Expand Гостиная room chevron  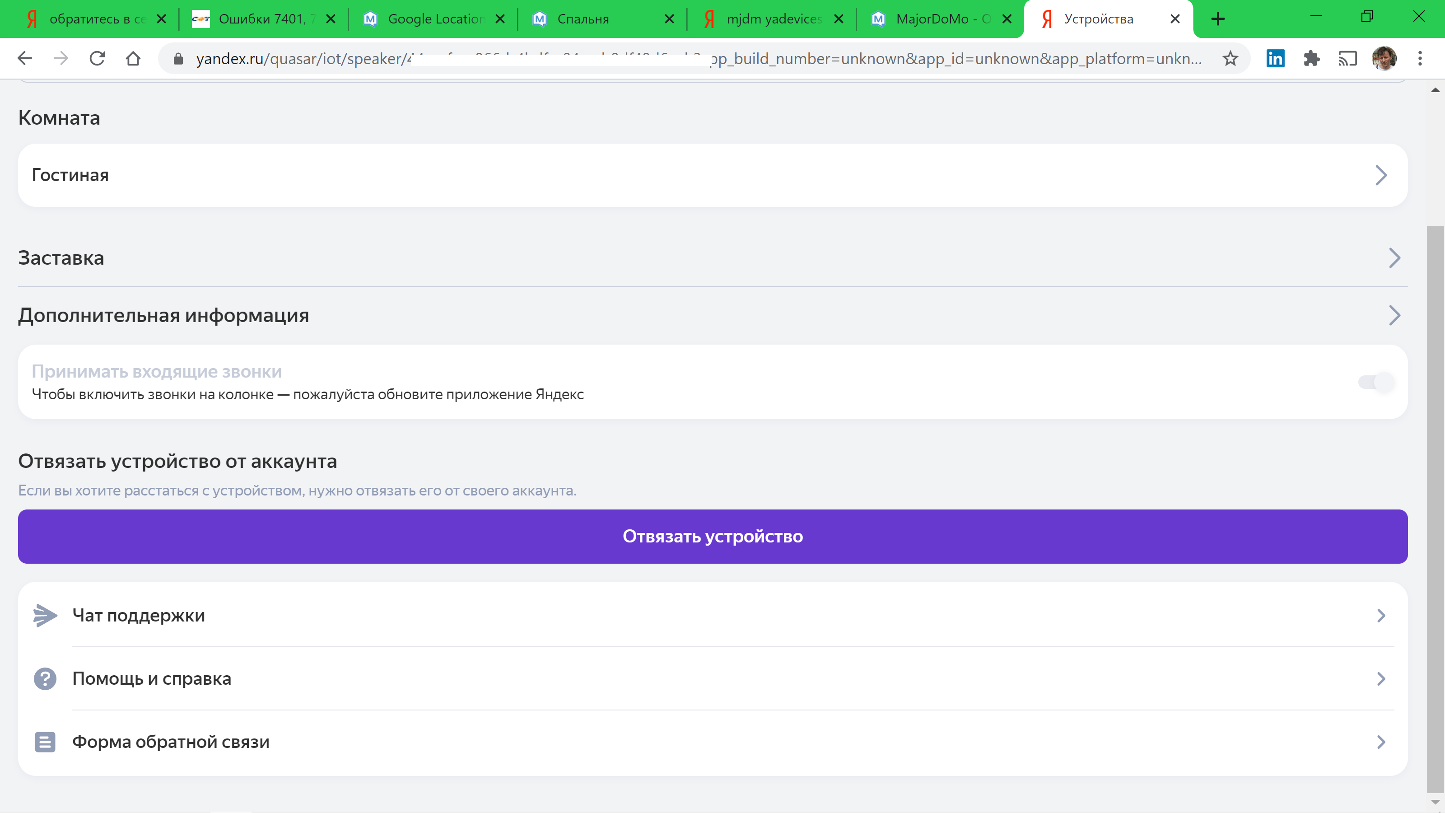click(1382, 175)
